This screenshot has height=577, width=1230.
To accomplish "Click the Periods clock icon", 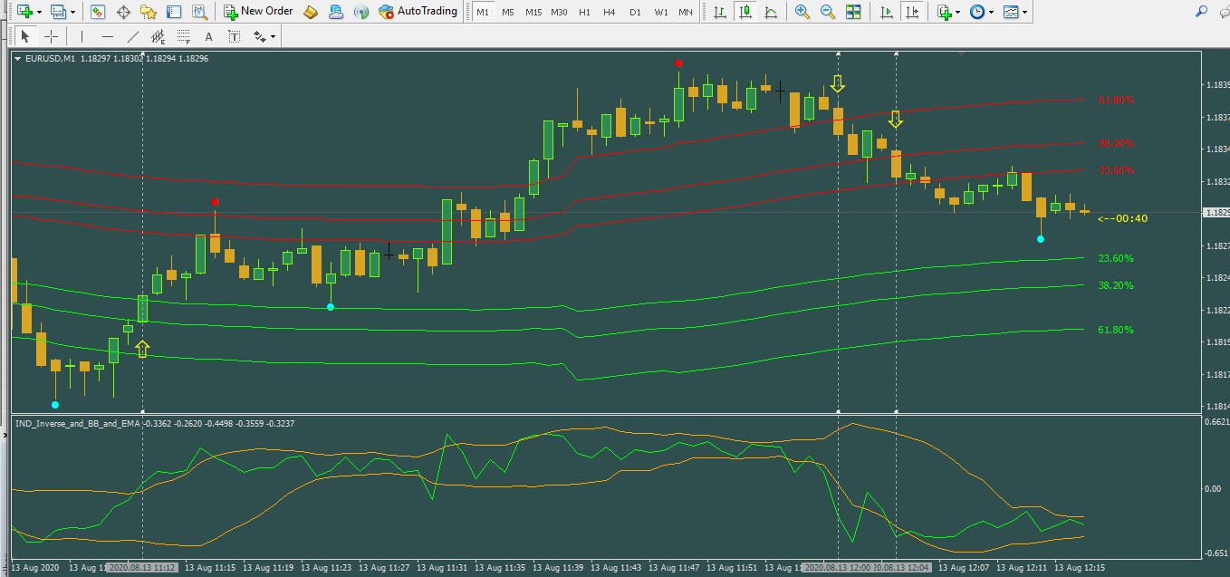I will pos(977,12).
